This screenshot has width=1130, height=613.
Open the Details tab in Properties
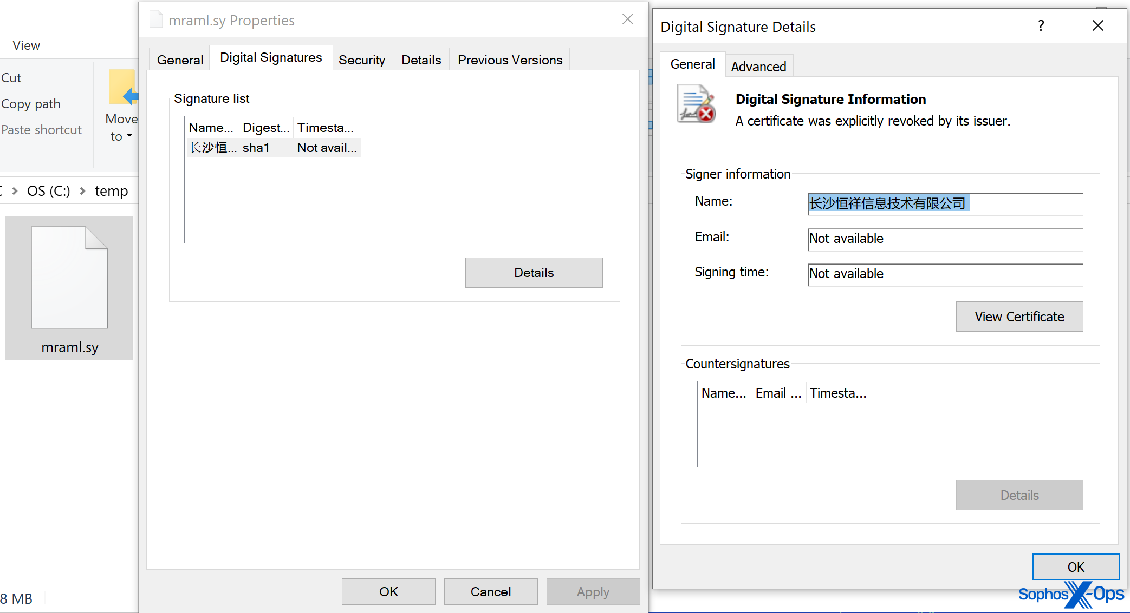(x=421, y=60)
